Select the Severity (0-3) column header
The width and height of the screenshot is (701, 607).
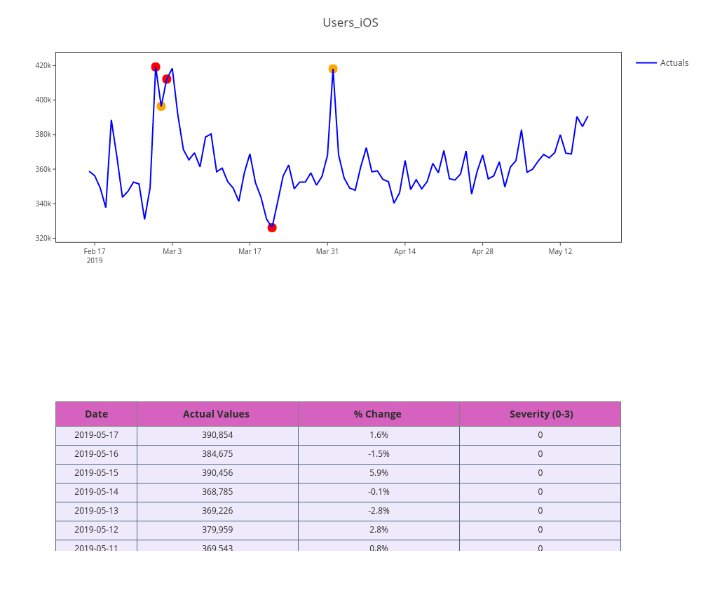pos(540,414)
